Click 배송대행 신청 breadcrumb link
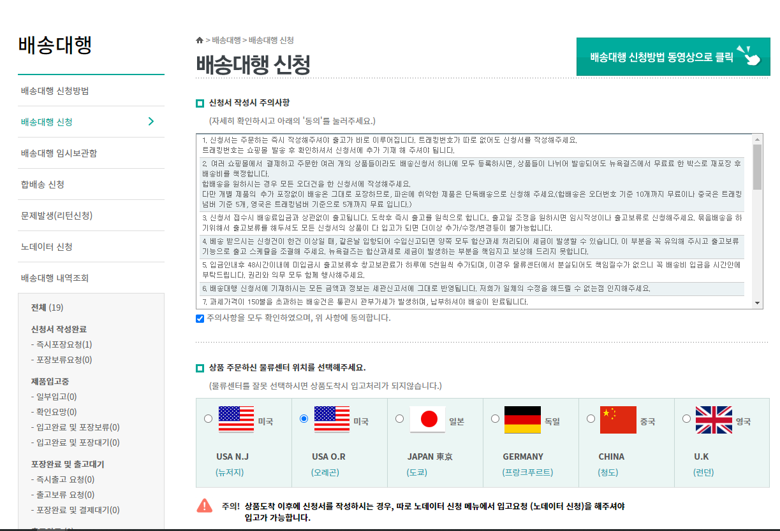 click(x=271, y=40)
